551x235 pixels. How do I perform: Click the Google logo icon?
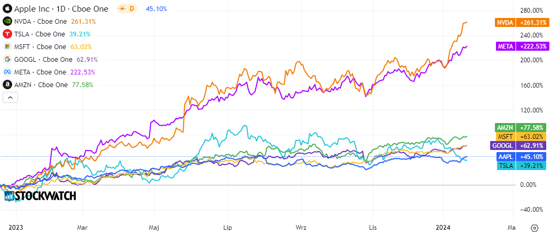(7, 59)
